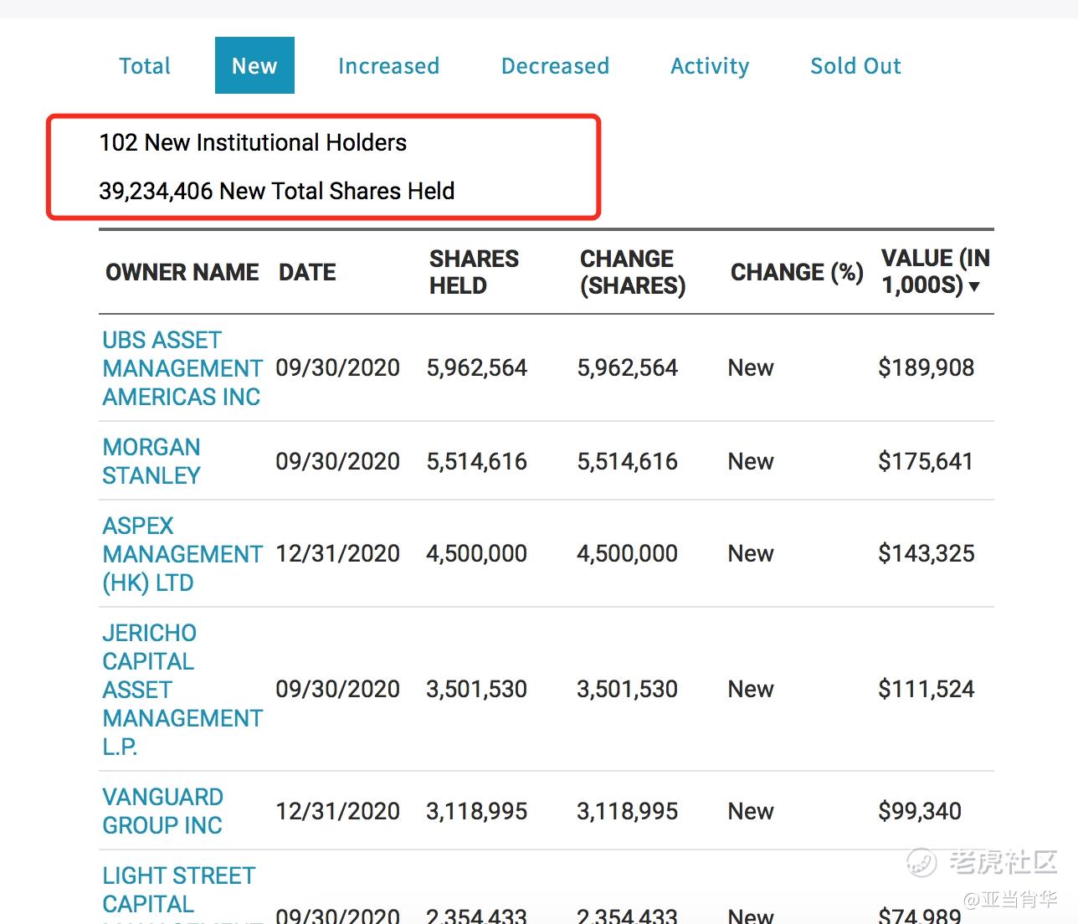Toggle the descending sort arrow on Value
The height and width of the screenshot is (924, 1078).
coord(974,287)
